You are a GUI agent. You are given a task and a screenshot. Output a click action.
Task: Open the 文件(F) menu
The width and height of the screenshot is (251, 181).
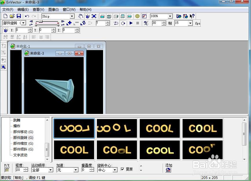pyautogui.click(x=8, y=10)
